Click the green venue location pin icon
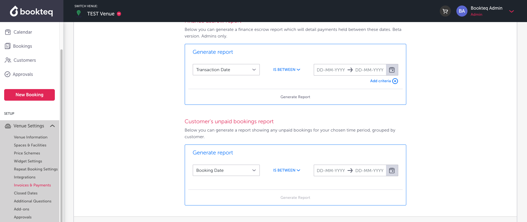The width and height of the screenshot is (527, 222). [79, 13]
